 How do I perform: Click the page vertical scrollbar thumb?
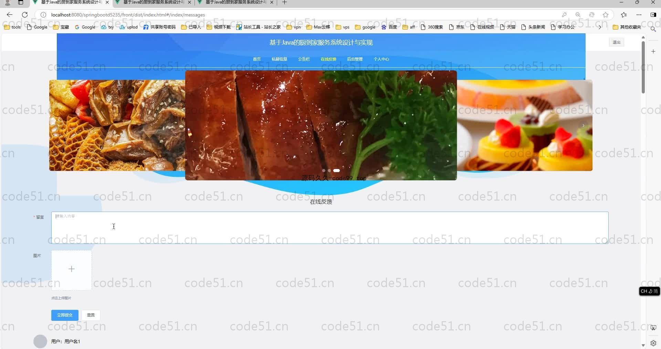[x=643, y=67]
